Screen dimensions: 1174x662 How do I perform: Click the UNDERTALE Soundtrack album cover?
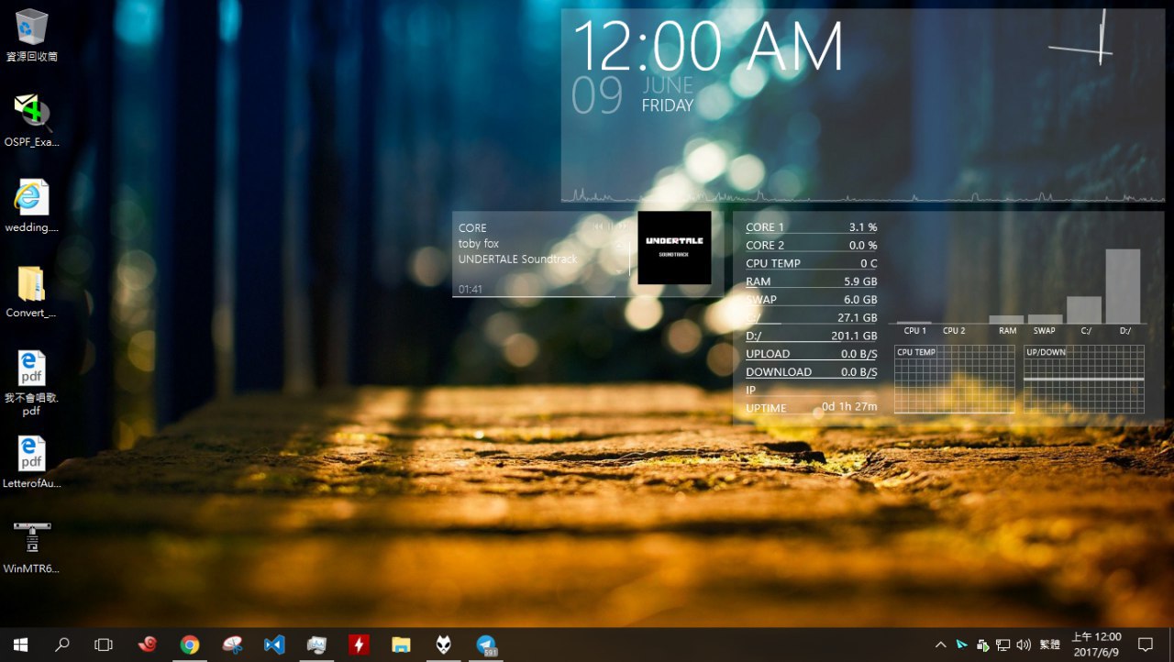pyautogui.click(x=674, y=248)
